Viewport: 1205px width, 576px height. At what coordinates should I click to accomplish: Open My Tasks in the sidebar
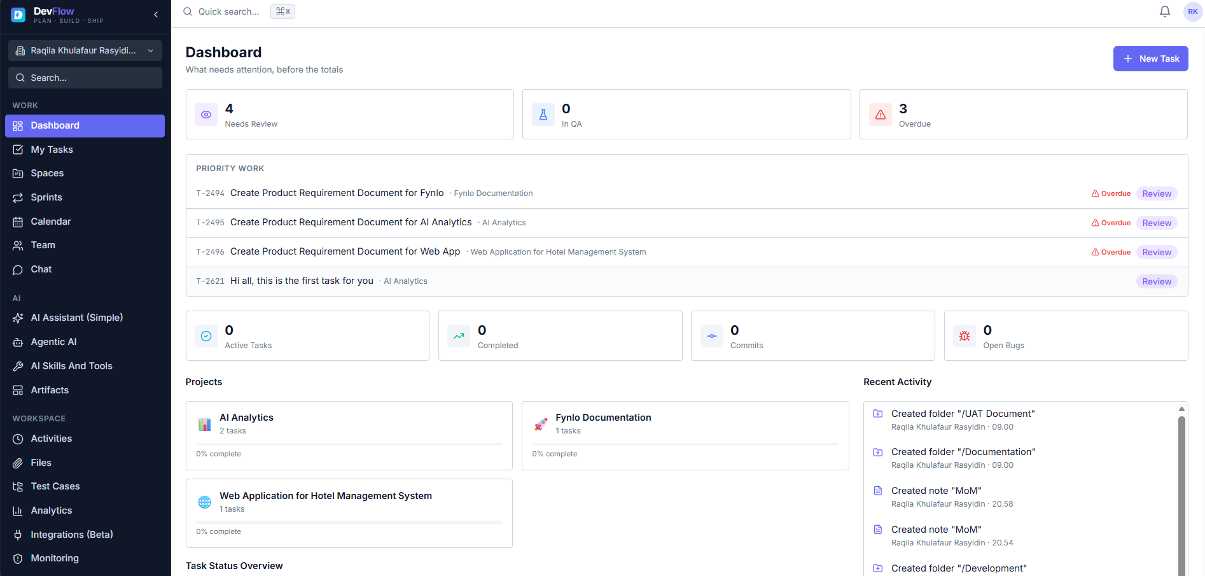click(85, 150)
